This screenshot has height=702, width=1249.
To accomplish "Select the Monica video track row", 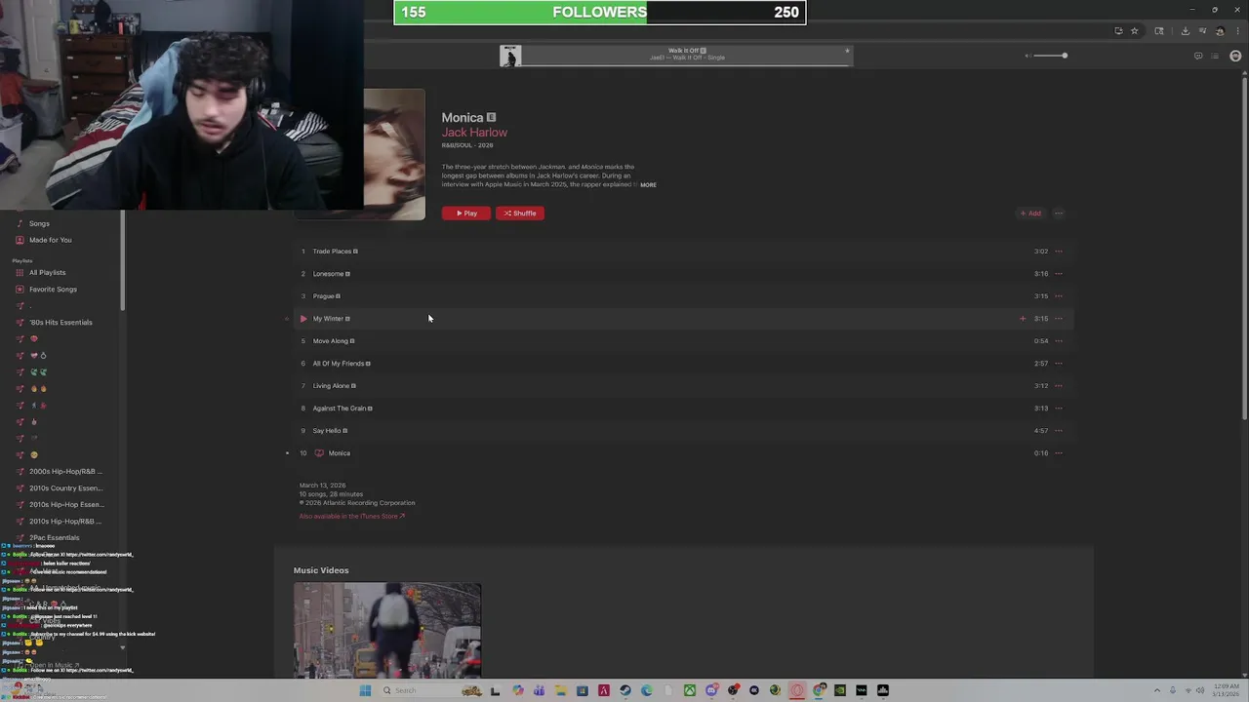I will pos(681,453).
